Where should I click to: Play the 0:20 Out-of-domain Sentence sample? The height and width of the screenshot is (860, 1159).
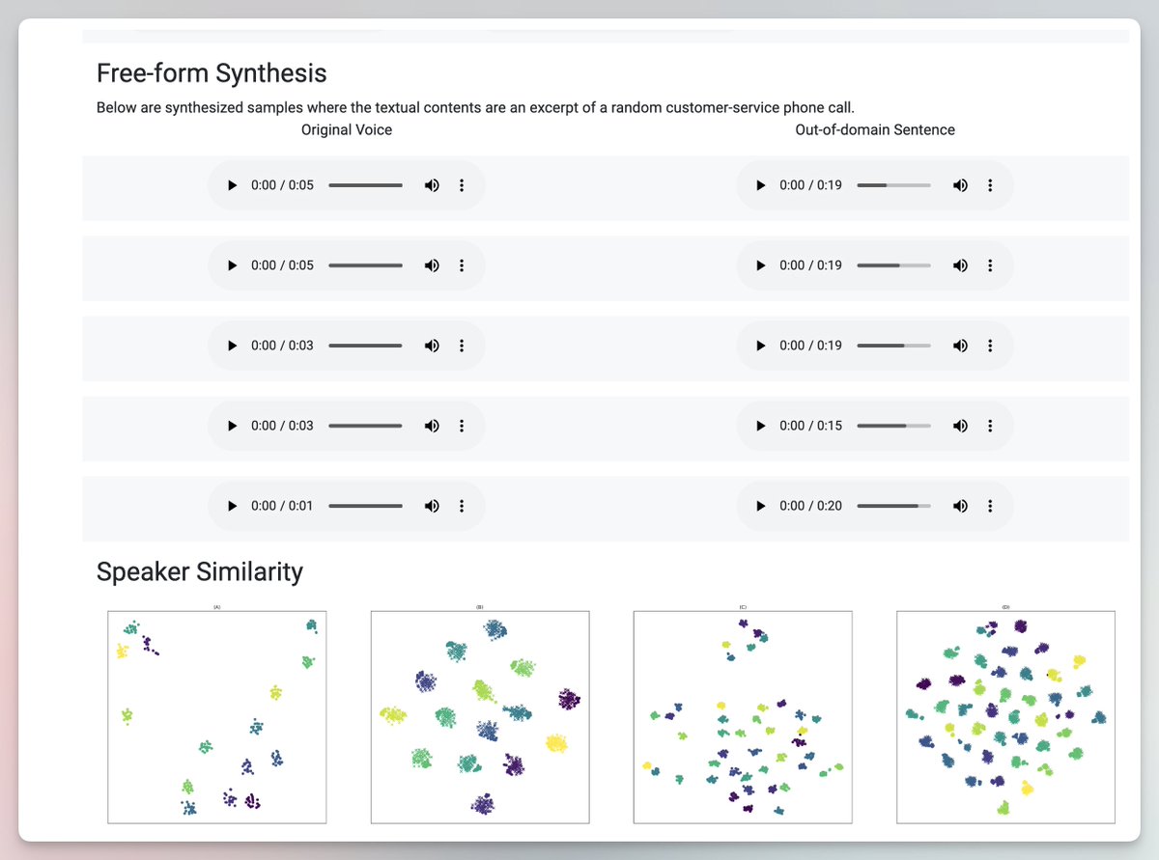pos(760,506)
